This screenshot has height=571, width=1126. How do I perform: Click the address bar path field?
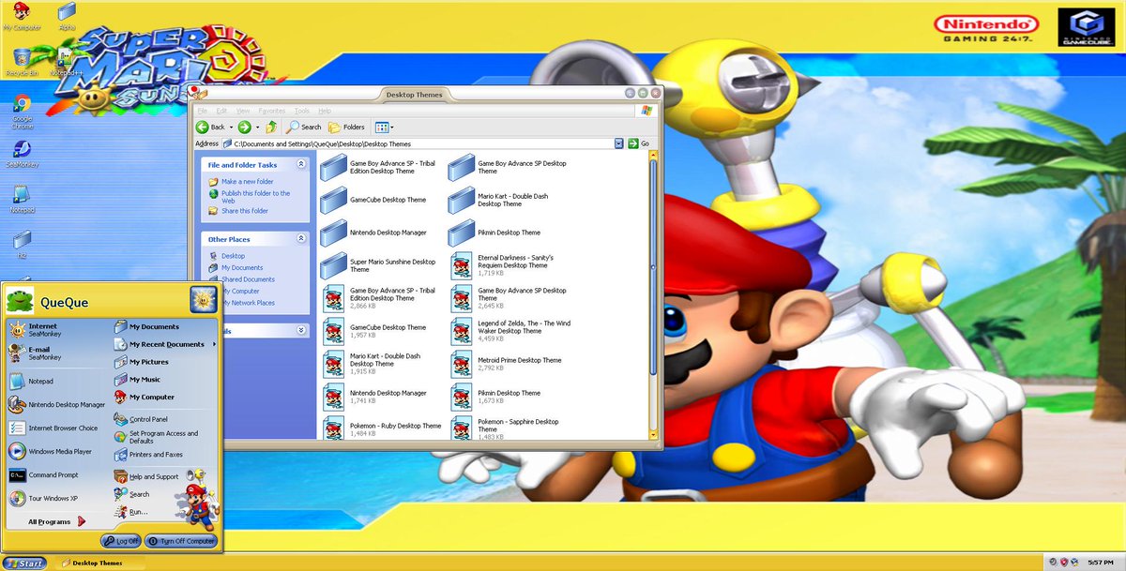click(418, 143)
